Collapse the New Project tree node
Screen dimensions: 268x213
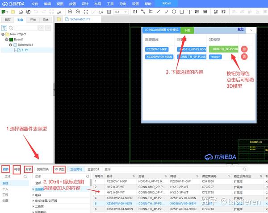(x=3, y=34)
